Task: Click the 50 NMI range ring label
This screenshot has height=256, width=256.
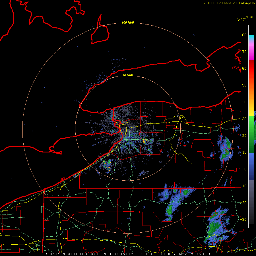Action: pyautogui.click(x=128, y=75)
